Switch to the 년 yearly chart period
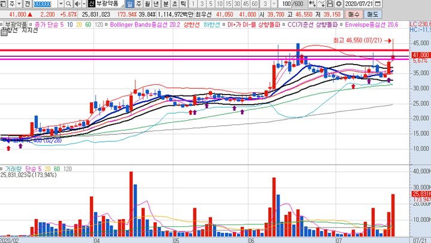Screen dimensions: 431x243 (x=156, y=4)
